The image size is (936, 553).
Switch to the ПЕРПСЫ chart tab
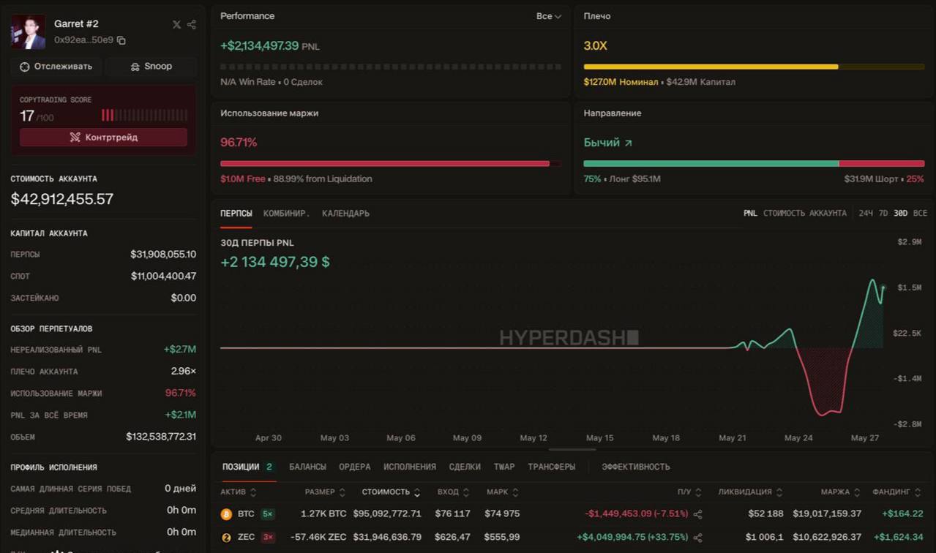point(236,214)
